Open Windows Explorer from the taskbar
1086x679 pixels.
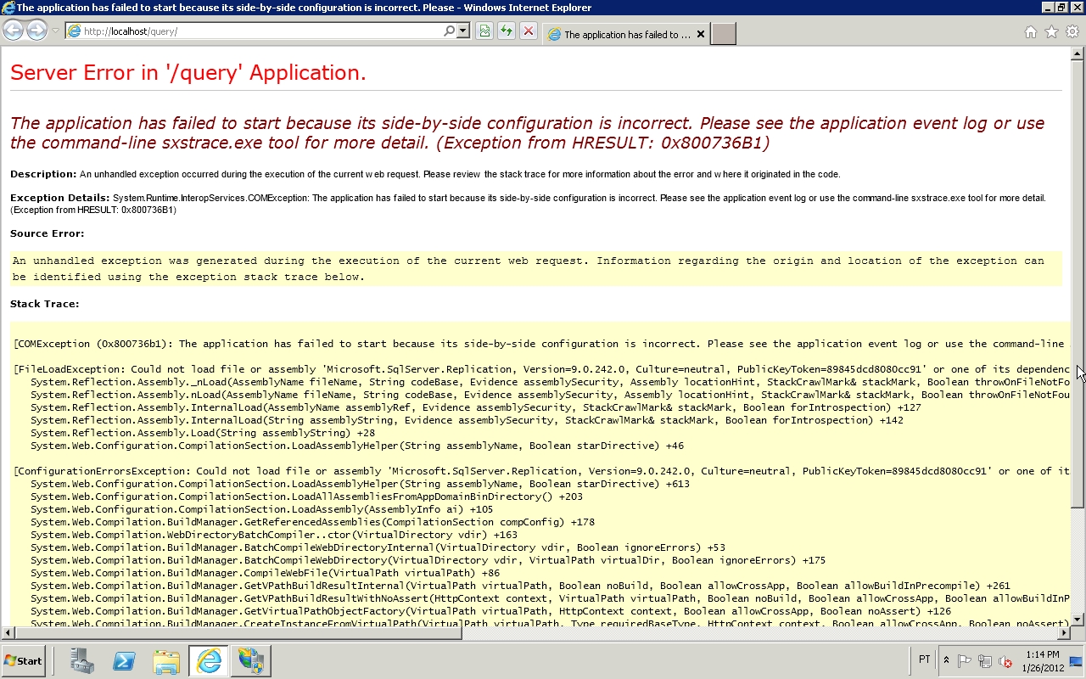[166, 660]
